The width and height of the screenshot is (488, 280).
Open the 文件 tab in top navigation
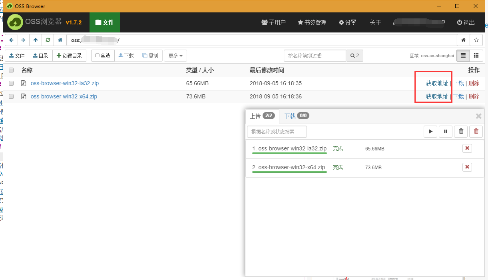(x=105, y=22)
